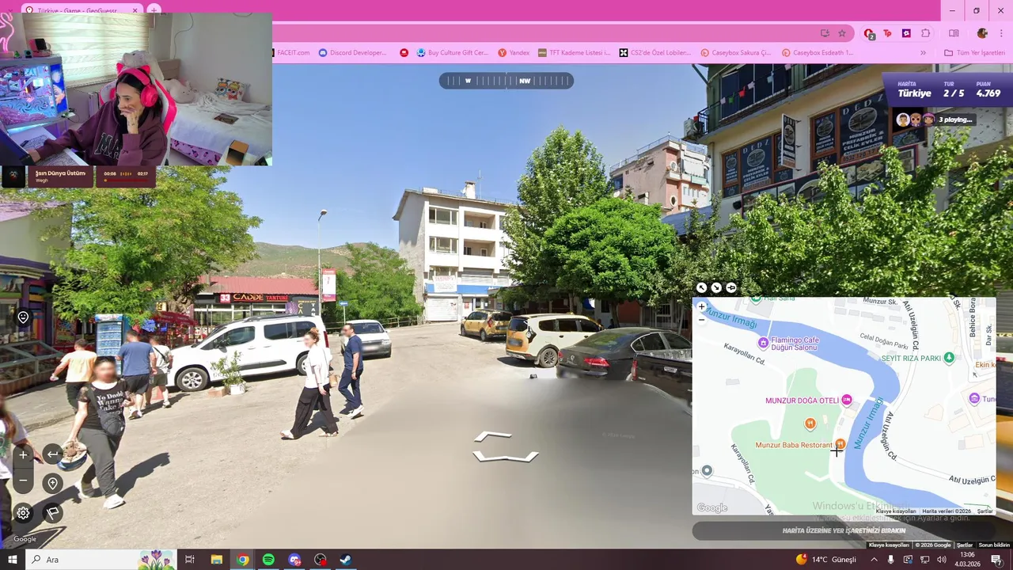Open the CS2'de Özel Lobiler bookmark
Image resolution: width=1013 pixels, height=570 pixels.
tap(654, 53)
